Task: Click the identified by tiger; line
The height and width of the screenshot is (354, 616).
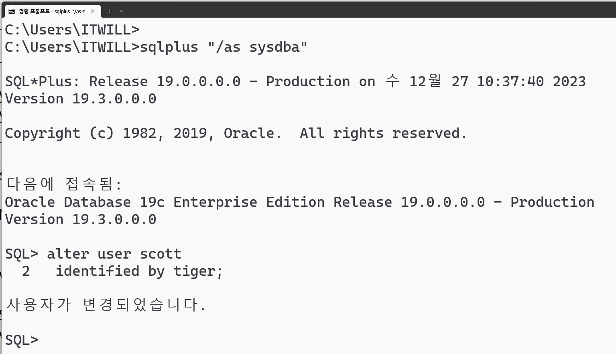Action: coord(139,271)
